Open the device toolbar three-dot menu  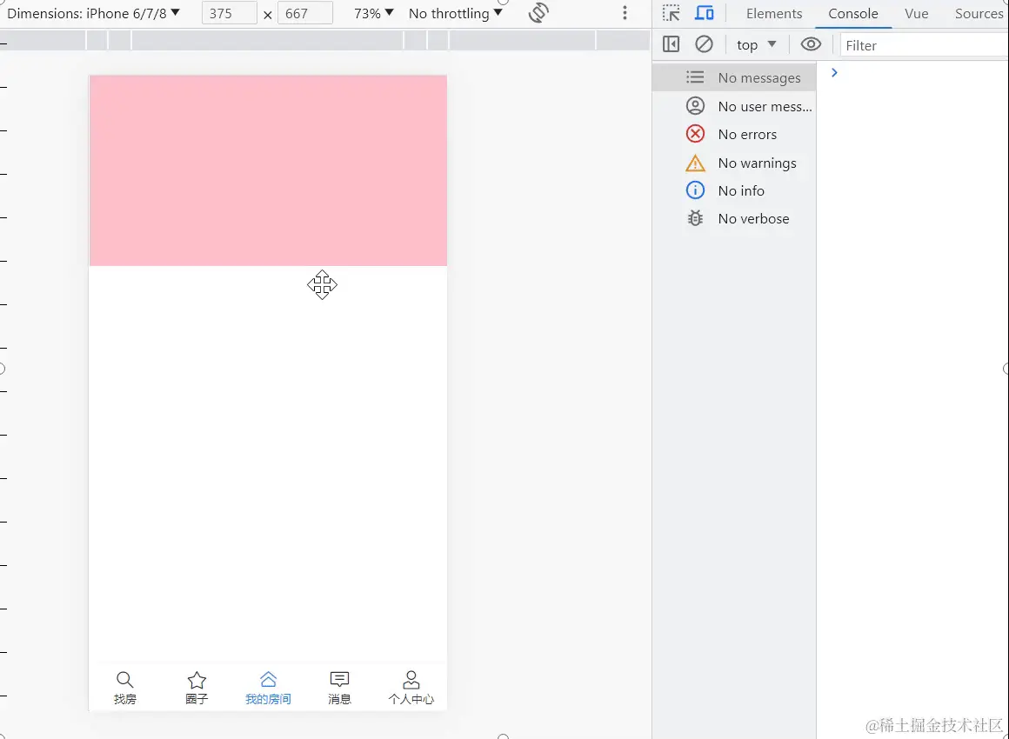click(625, 14)
